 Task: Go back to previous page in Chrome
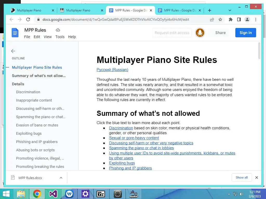point(11,19)
